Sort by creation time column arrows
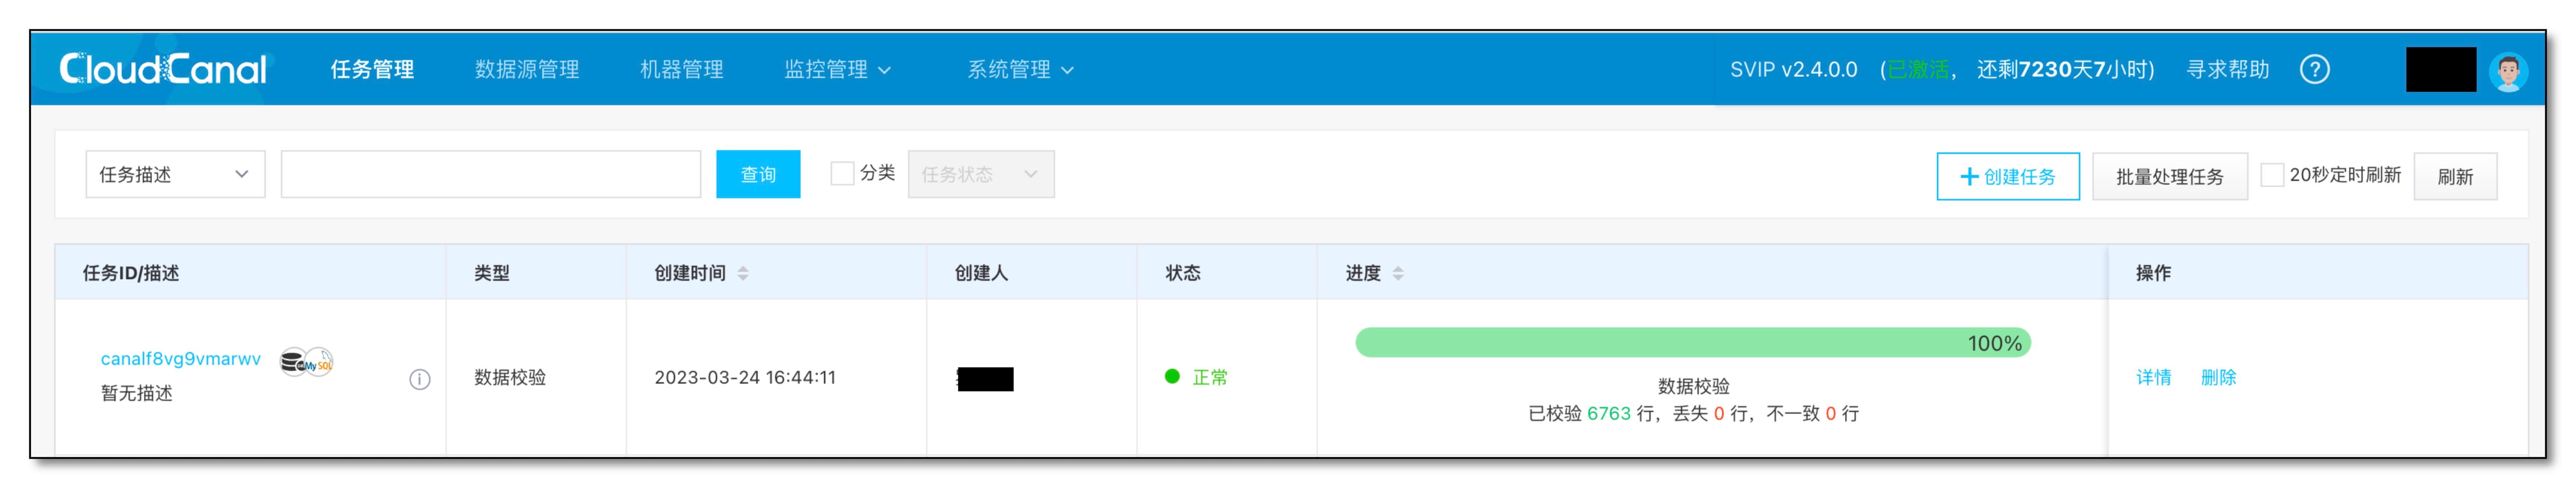The image size is (2576, 488). [x=743, y=273]
